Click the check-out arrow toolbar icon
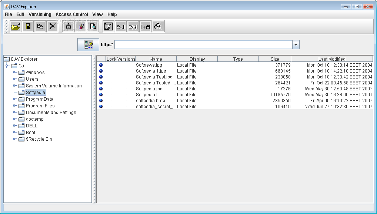Image resolution: width=377 pixels, height=214 pixels. point(121,26)
